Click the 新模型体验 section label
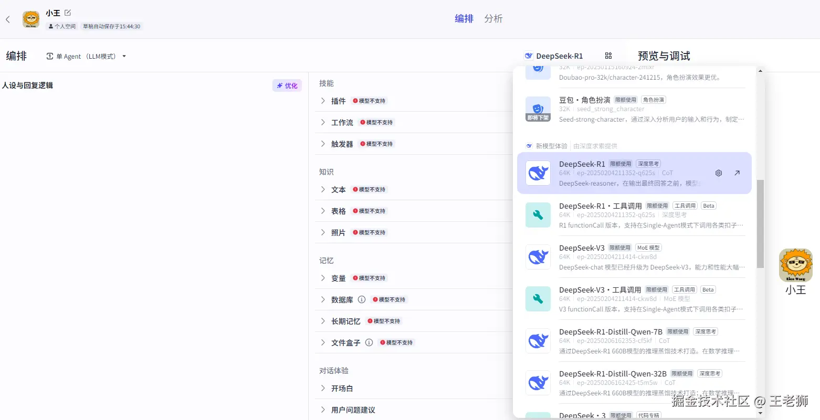The image size is (820, 420). (551, 146)
